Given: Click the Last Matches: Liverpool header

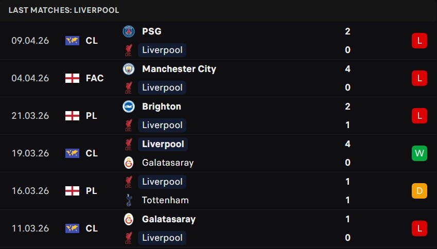Looking at the screenshot, I should click(x=64, y=10).
